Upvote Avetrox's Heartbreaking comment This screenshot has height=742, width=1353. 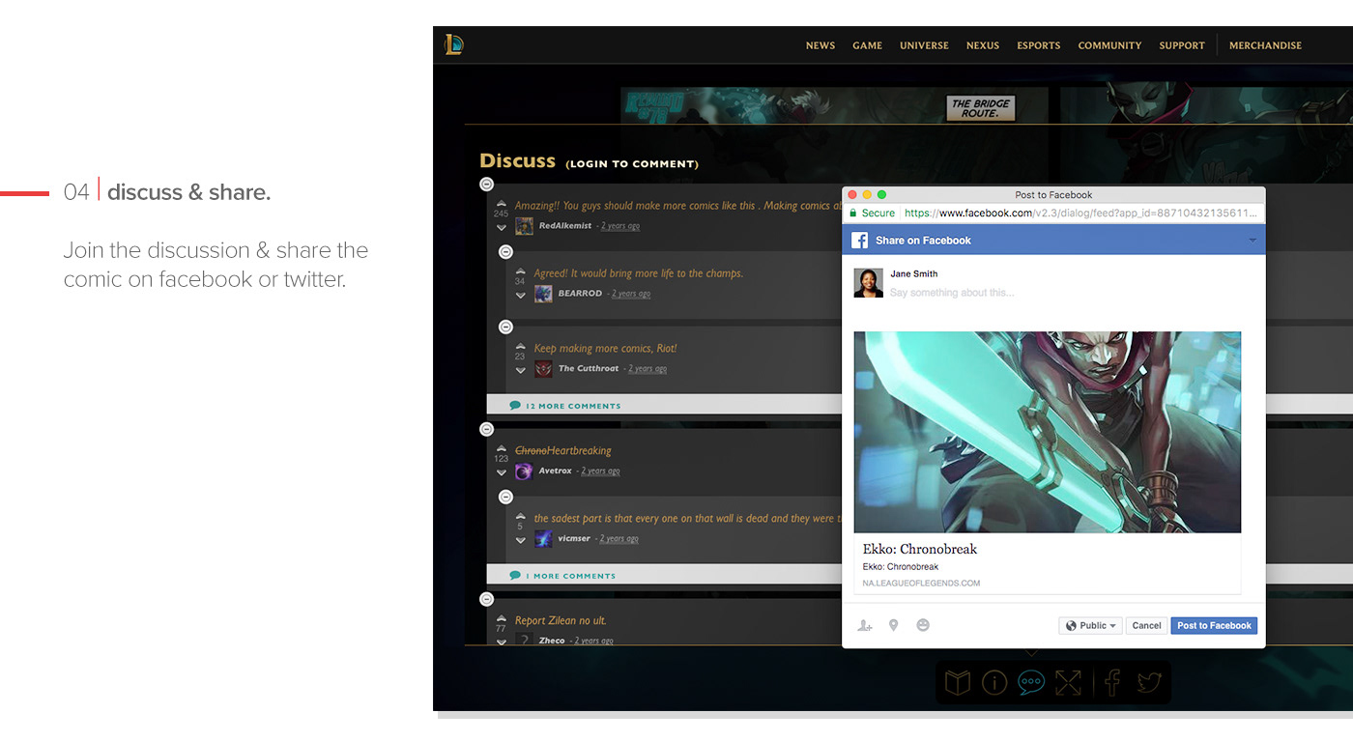point(501,448)
